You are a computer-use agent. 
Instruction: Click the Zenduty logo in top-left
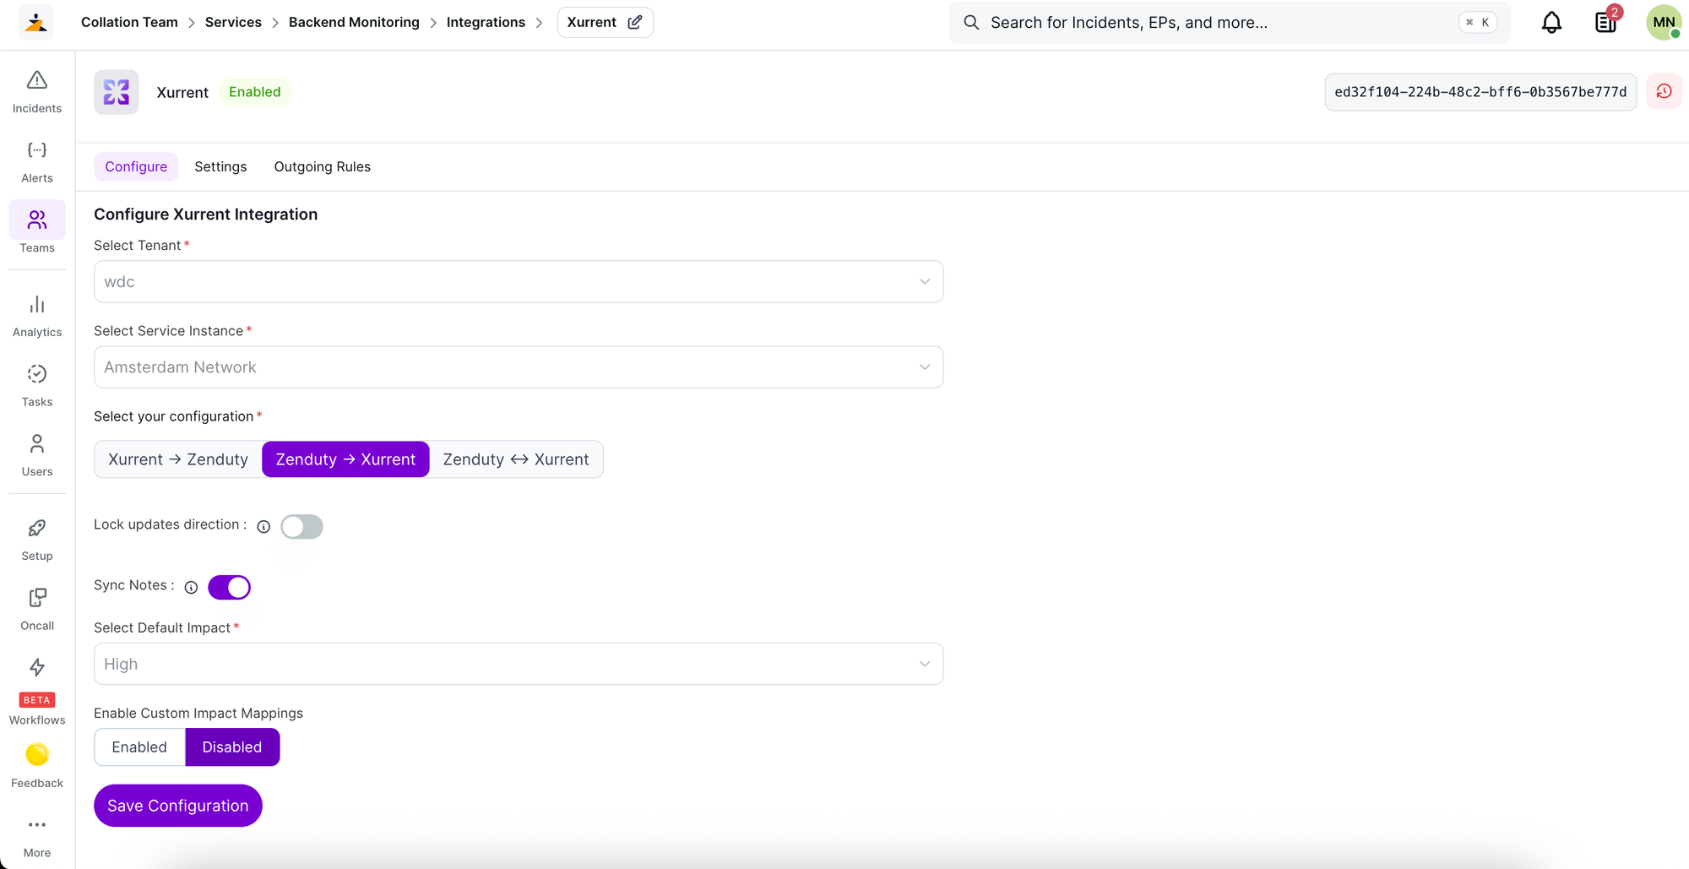(36, 22)
